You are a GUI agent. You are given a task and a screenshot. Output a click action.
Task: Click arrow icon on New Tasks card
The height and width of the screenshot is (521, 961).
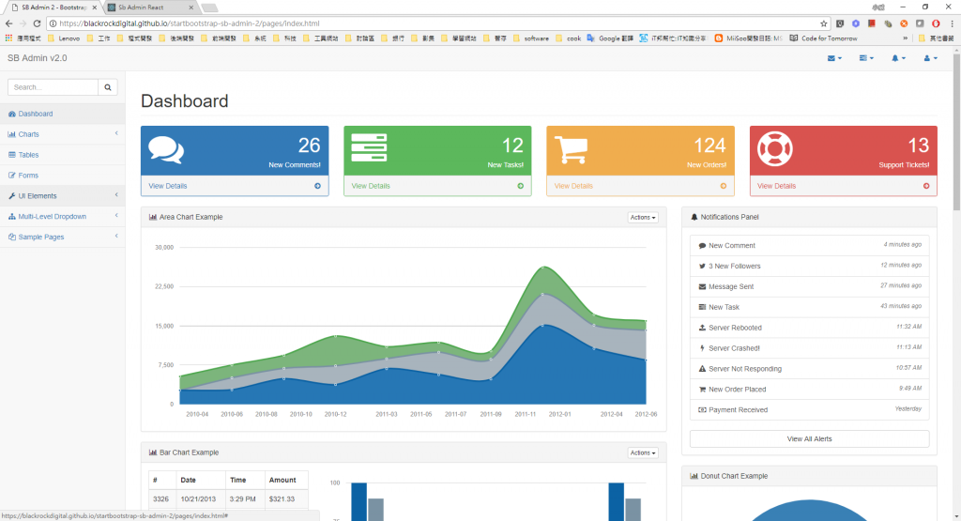click(x=520, y=186)
